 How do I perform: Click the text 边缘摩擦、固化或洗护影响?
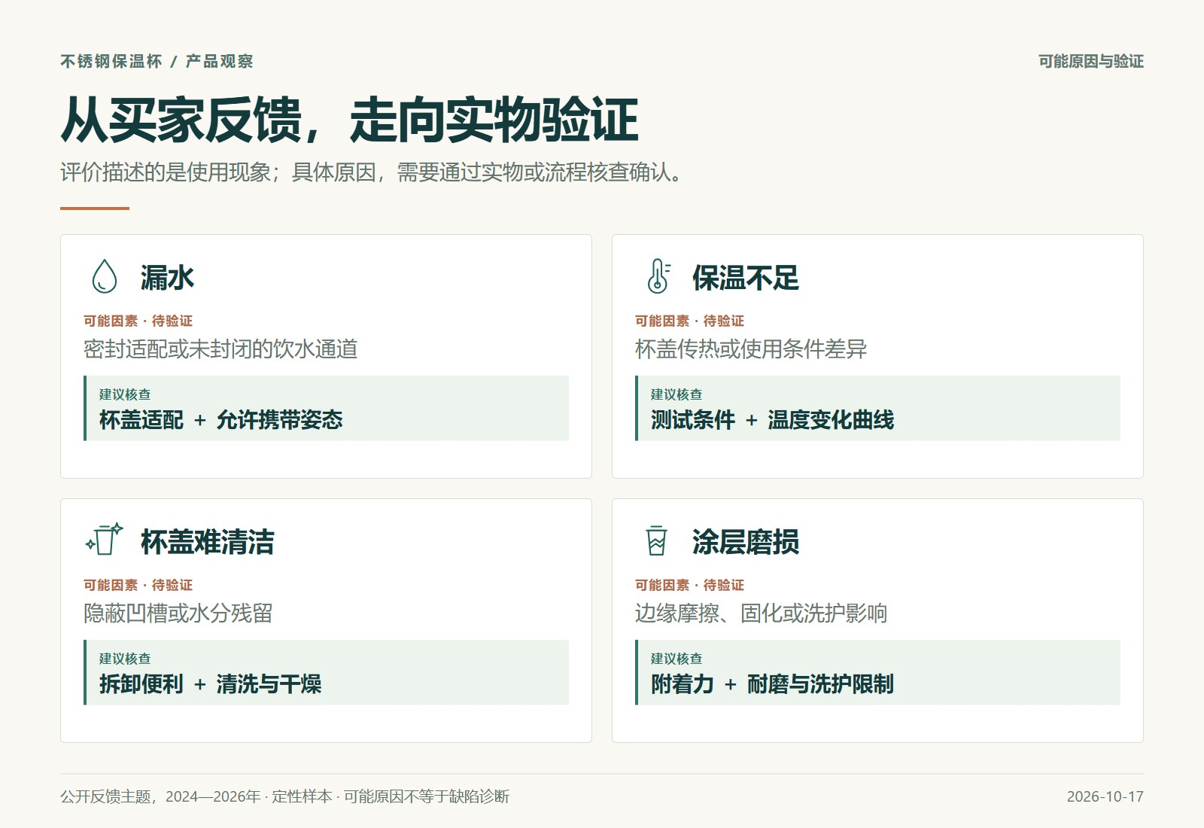pos(761,613)
